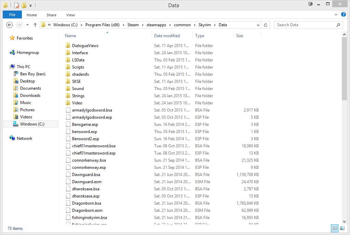
Task: Switch to Large icons view layout
Action: click(x=342, y=229)
